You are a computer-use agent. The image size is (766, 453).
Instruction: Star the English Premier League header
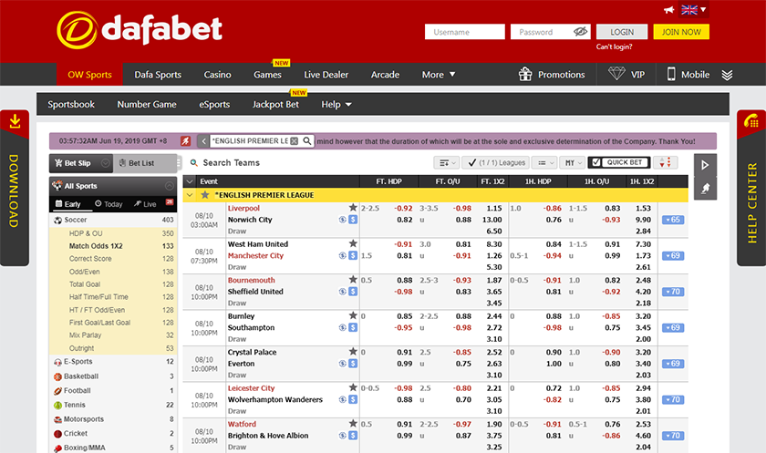pos(204,195)
